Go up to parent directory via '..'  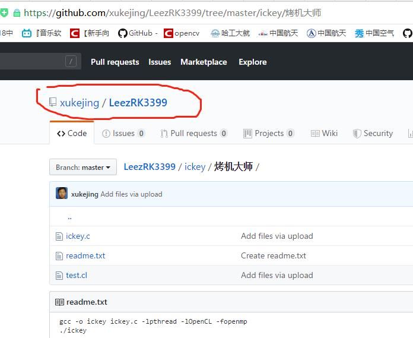[x=69, y=217]
